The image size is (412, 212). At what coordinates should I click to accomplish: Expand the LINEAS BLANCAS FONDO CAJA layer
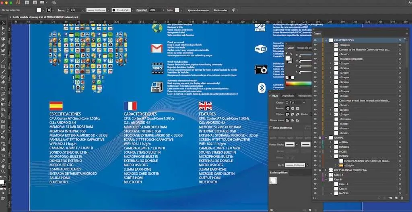click(x=326, y=170)
